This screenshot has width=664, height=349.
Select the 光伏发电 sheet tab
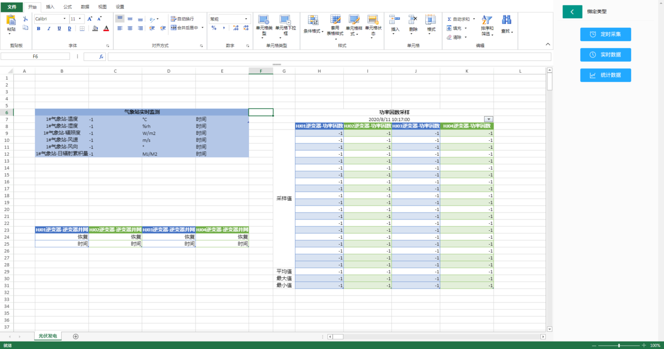[x=48, y=336]
